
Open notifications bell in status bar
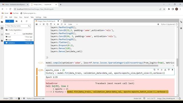[180, 98]
